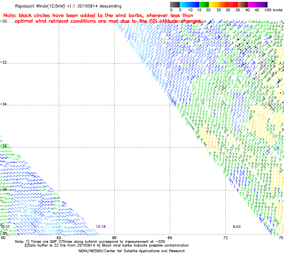
Task: Click the "20" legend scale label
Action: coord(208,10)
